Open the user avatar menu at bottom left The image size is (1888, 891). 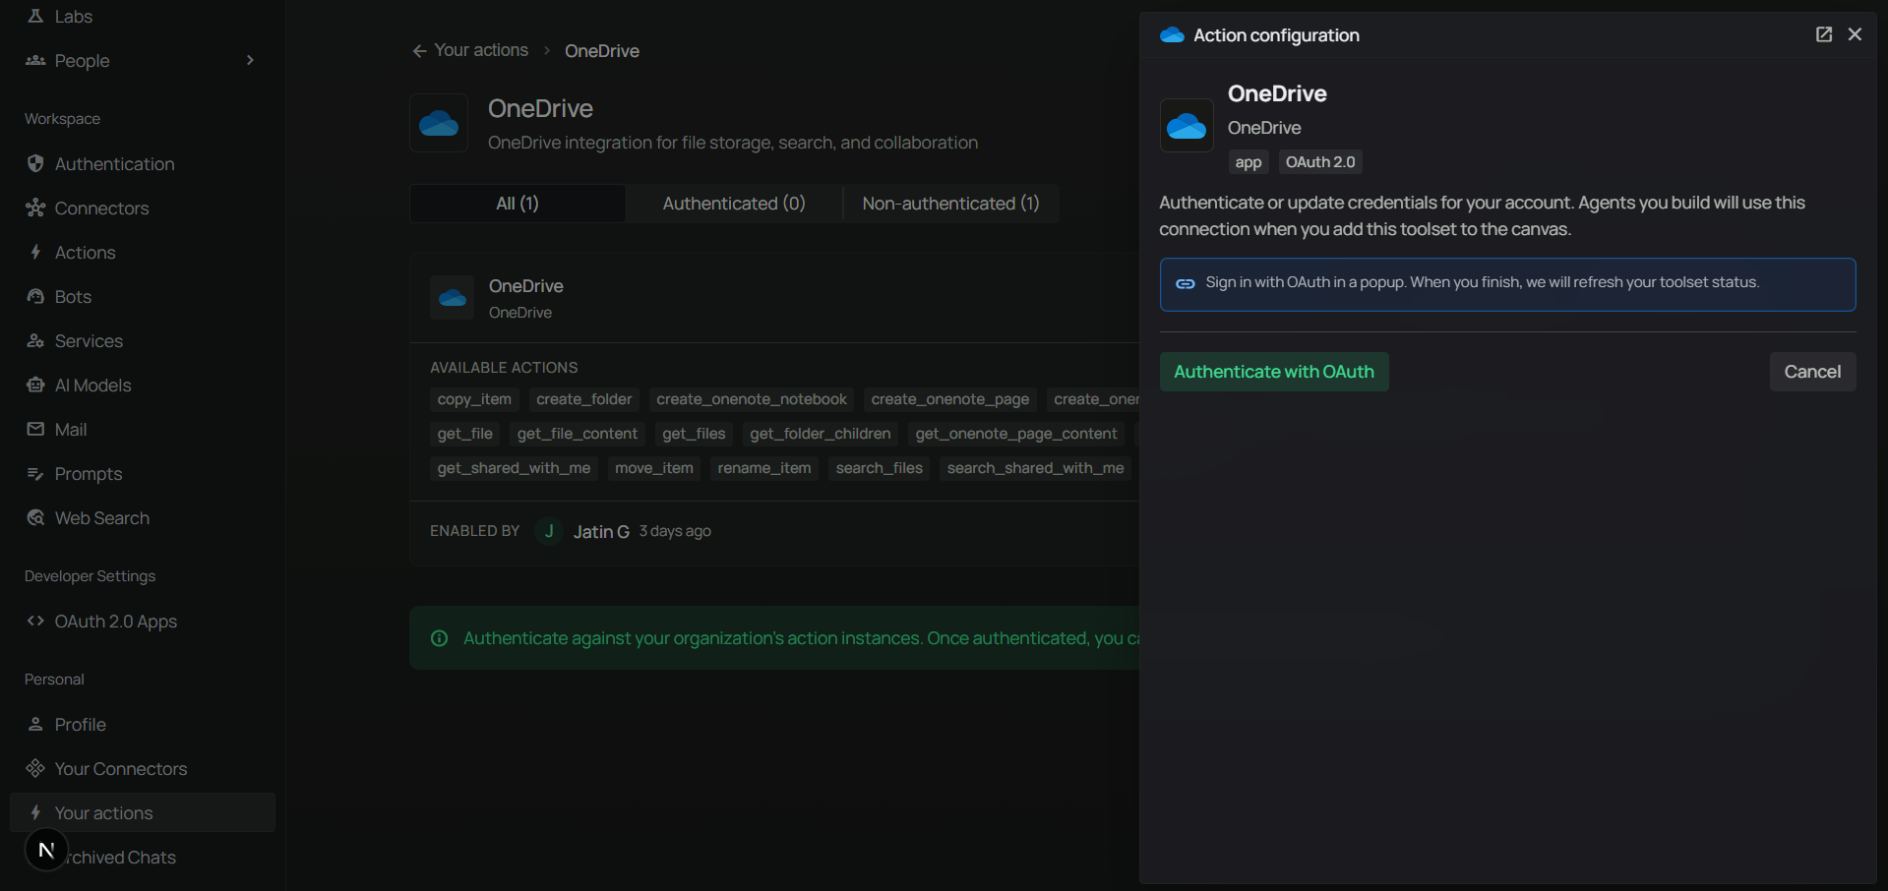(x=45, y=849)
